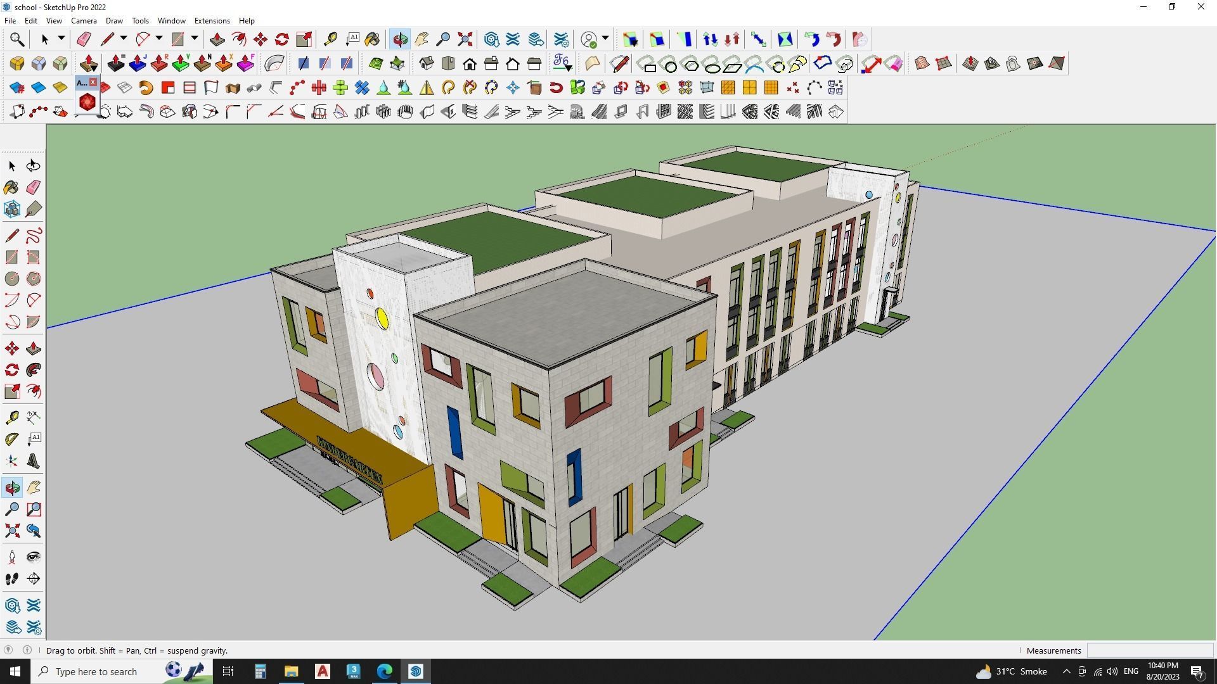Screen dimensions: 1217x684
Task: Select the Pan hand tool in top toolbar
Action: click(422, 39)
